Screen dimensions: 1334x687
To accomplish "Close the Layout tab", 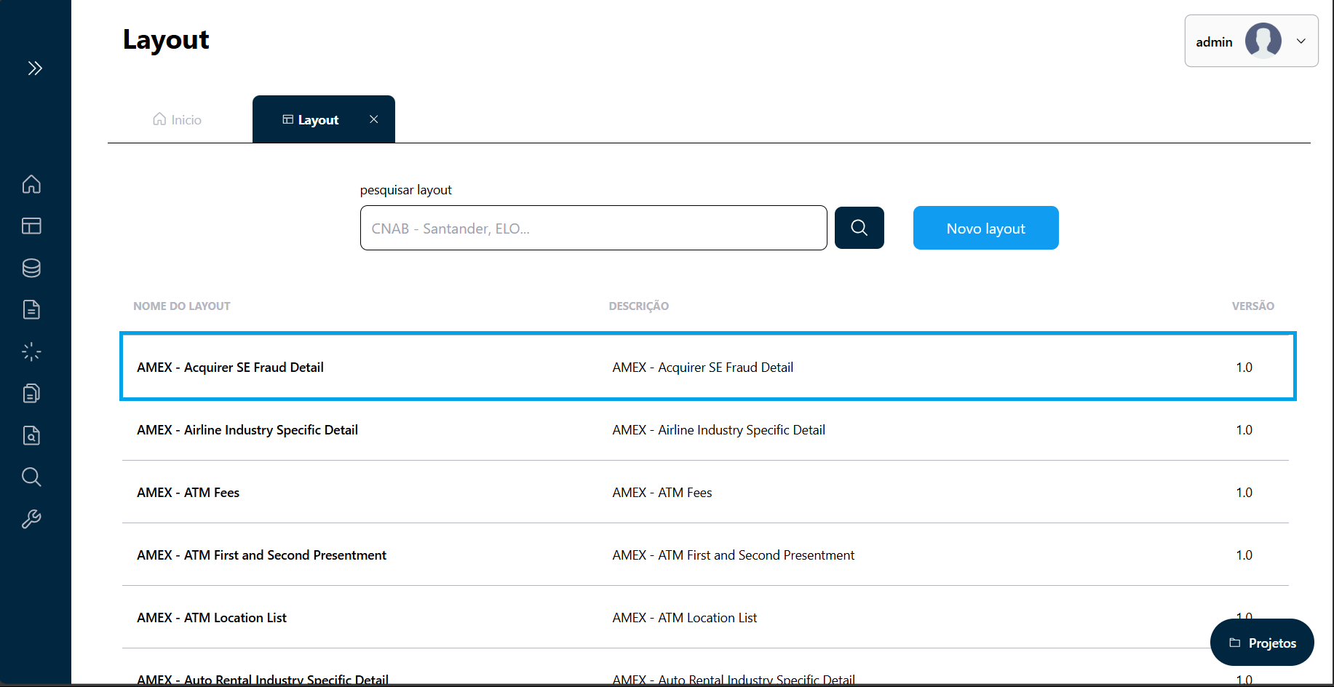I will pos(373,119).
